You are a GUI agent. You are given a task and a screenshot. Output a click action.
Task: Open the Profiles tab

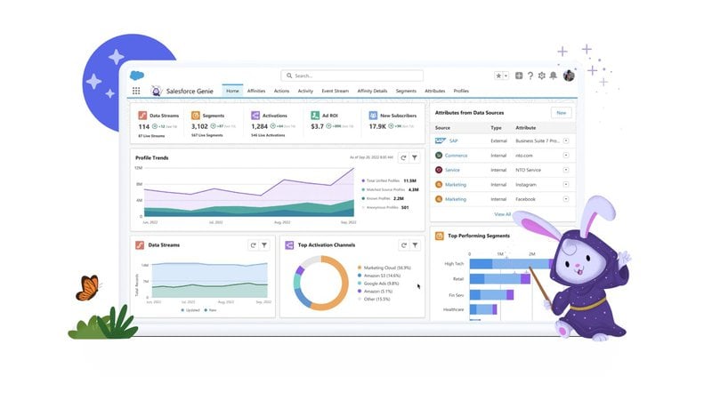tap(461, 91)
